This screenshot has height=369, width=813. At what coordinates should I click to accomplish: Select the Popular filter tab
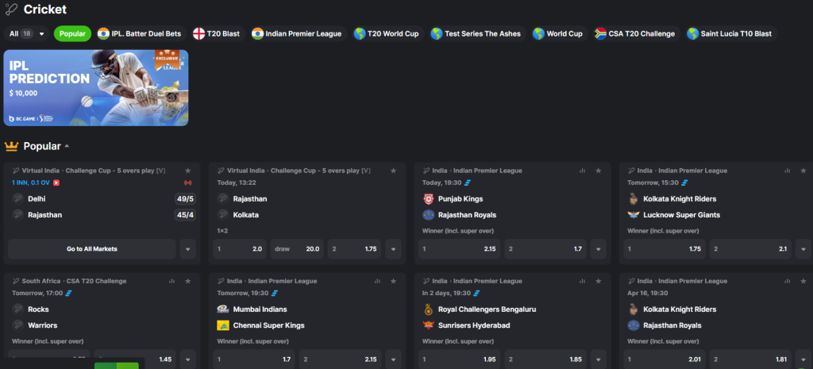tap(72, 33)
